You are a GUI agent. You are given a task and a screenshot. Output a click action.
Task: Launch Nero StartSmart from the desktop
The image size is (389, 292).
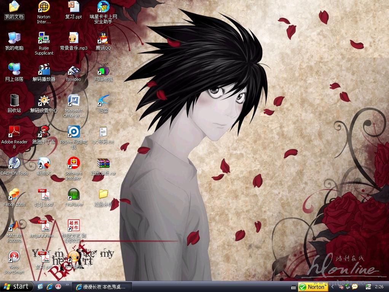tap(14, 258)
